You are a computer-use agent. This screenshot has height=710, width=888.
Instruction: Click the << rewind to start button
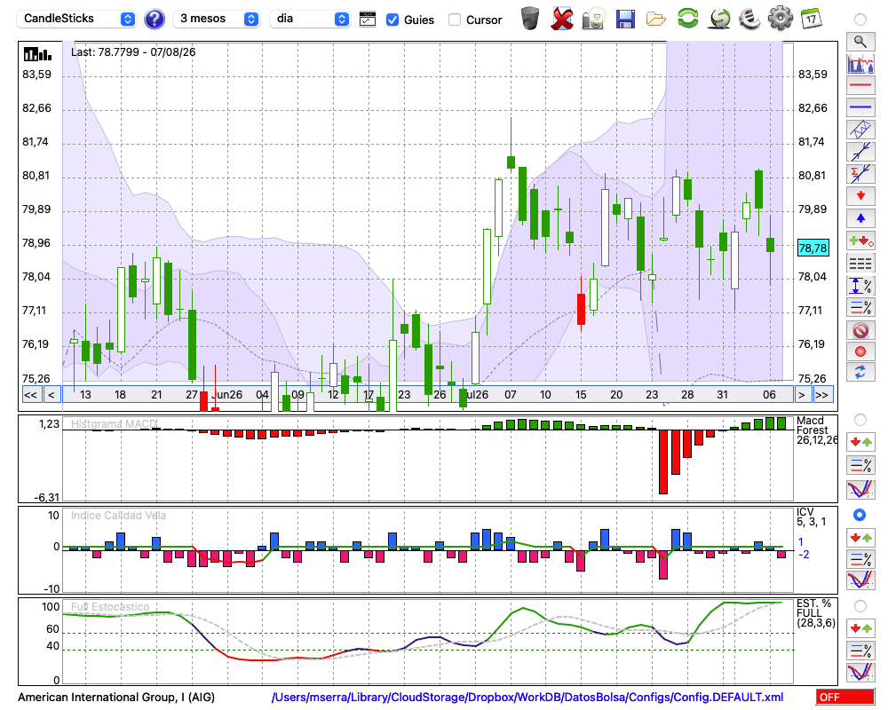click(31, 395)
